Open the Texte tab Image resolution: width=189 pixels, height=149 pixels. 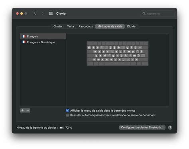pos(71,26)
